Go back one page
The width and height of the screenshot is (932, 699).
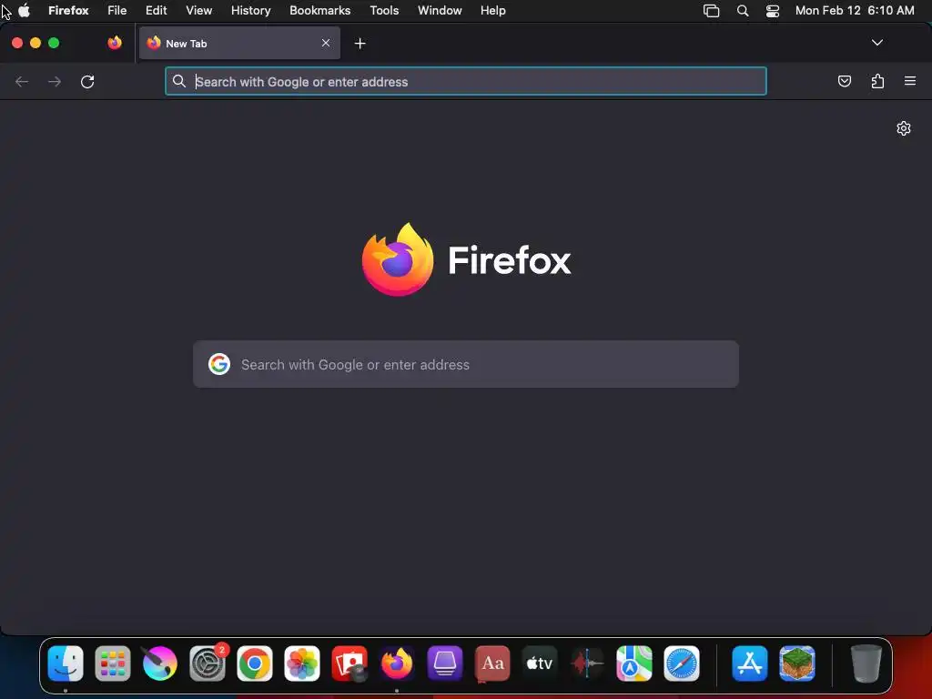coord(22,81)
